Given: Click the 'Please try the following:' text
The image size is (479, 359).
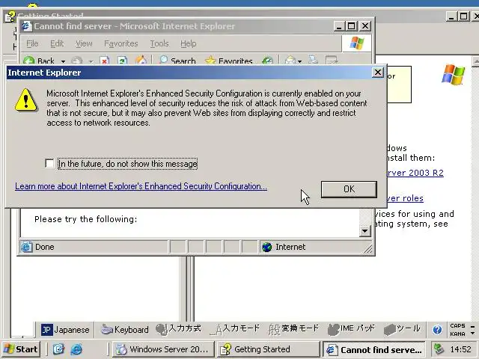Looking at the screenshot, I should (86, 219).
